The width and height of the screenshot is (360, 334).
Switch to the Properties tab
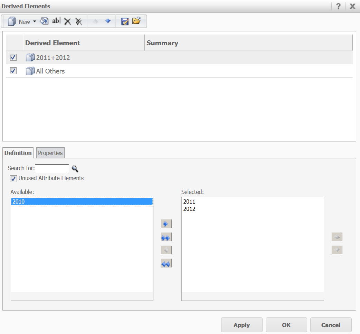pos(50,153)
